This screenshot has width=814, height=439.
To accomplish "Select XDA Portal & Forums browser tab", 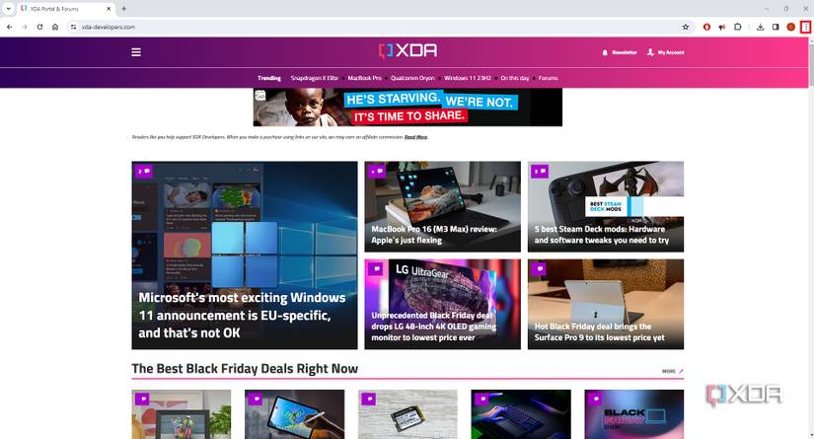I will point(65,9).
